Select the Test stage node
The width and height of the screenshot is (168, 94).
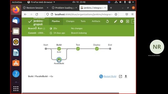78,49
